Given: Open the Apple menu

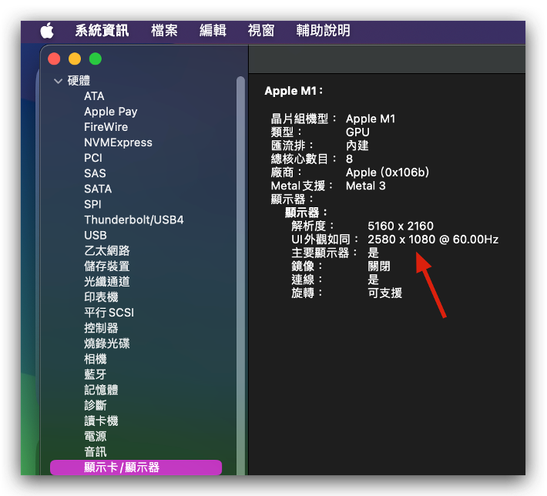Looking at the screenshot, I should (47, 31).
